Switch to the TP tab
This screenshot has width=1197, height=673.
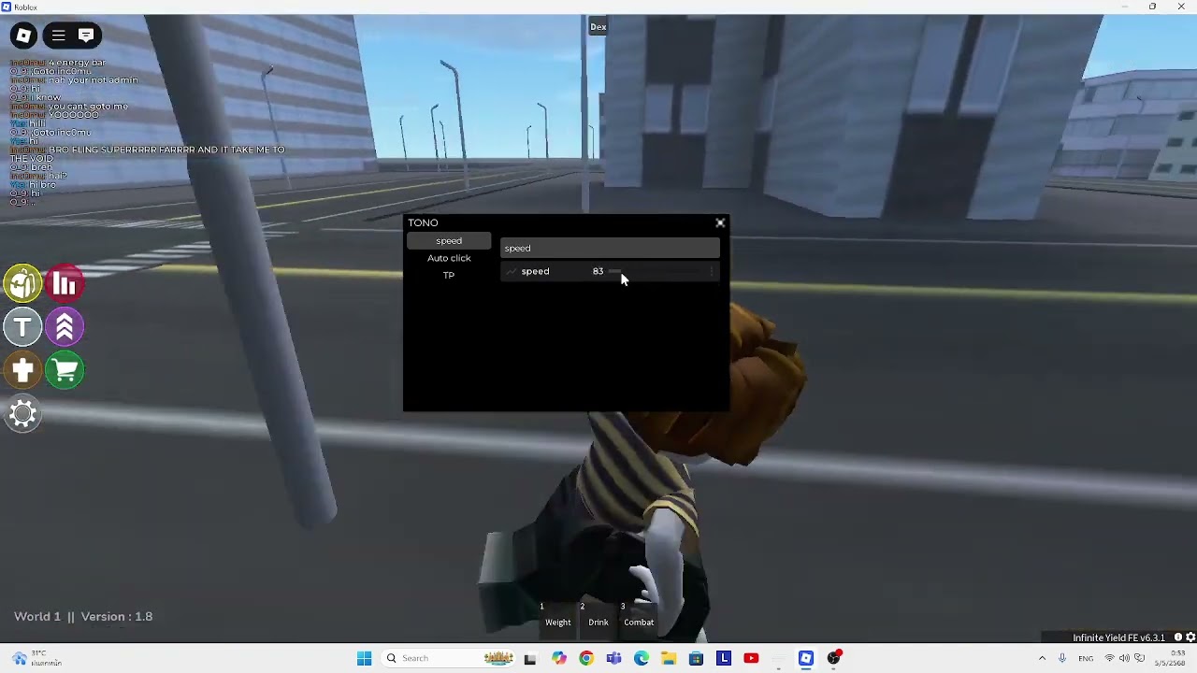449,275
